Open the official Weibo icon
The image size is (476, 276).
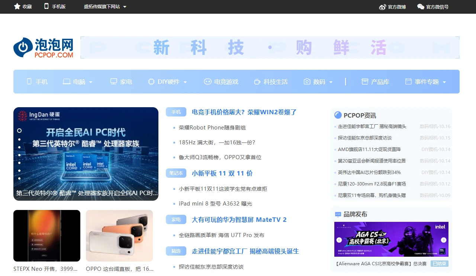[x=383, y=7]
